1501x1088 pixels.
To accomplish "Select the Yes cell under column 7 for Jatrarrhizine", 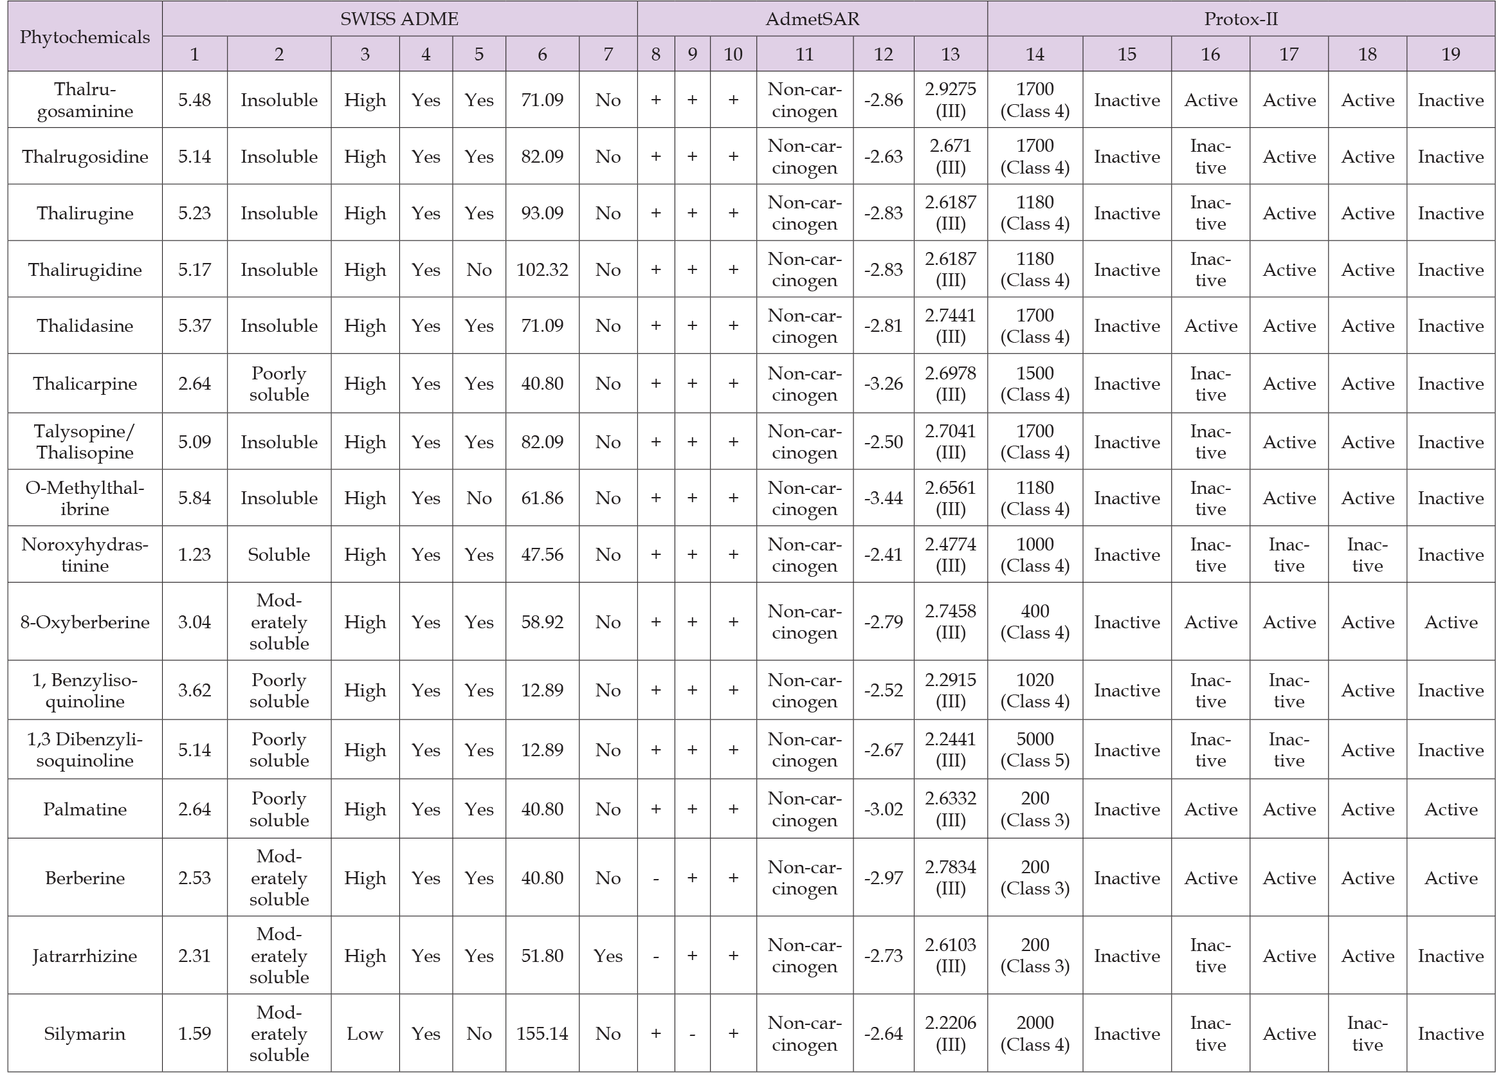I will point(608,956).
